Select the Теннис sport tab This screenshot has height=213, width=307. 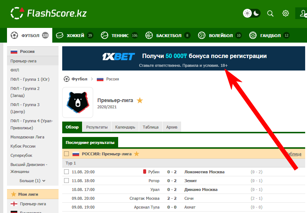[119, 35]
